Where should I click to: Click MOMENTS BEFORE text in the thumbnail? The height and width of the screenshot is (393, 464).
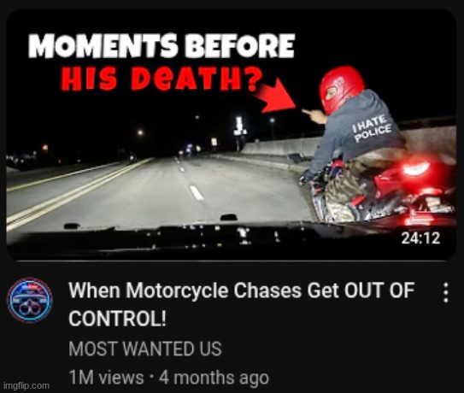point(162,45)
